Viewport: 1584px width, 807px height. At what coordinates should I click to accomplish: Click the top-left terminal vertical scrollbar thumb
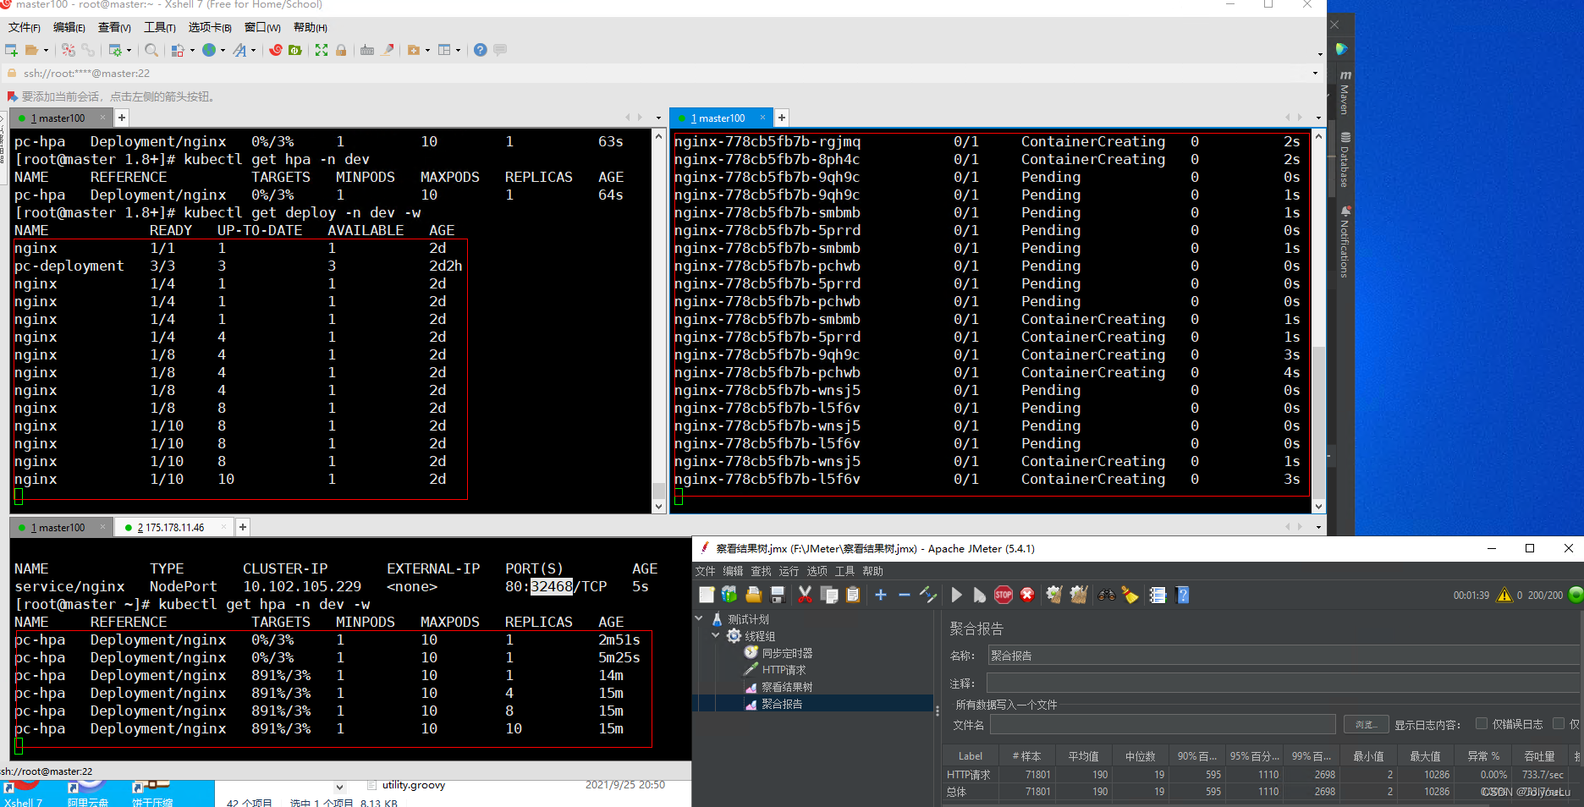658,491
